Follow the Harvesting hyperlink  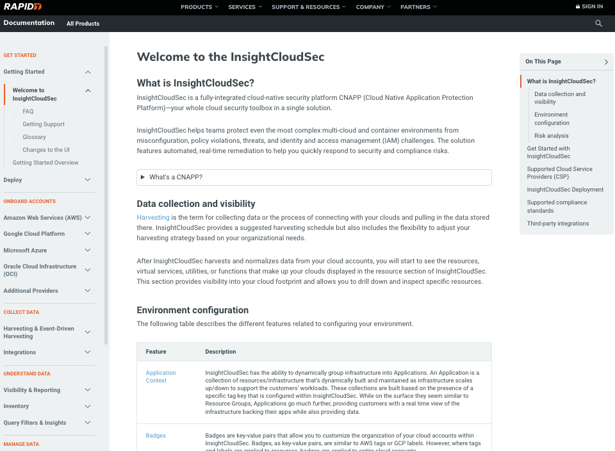[x=153, y=218]
